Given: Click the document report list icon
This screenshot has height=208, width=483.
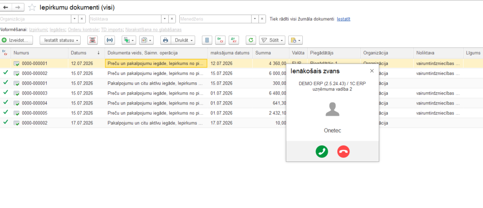Looking at the screenshot, I should pyautogui.click(x=207, y=40).
